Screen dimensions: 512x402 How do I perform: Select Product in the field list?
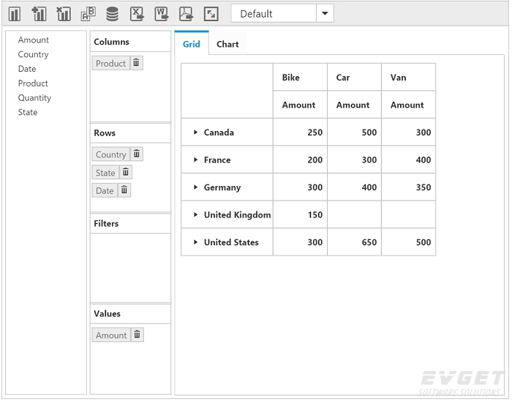point(33,83)
